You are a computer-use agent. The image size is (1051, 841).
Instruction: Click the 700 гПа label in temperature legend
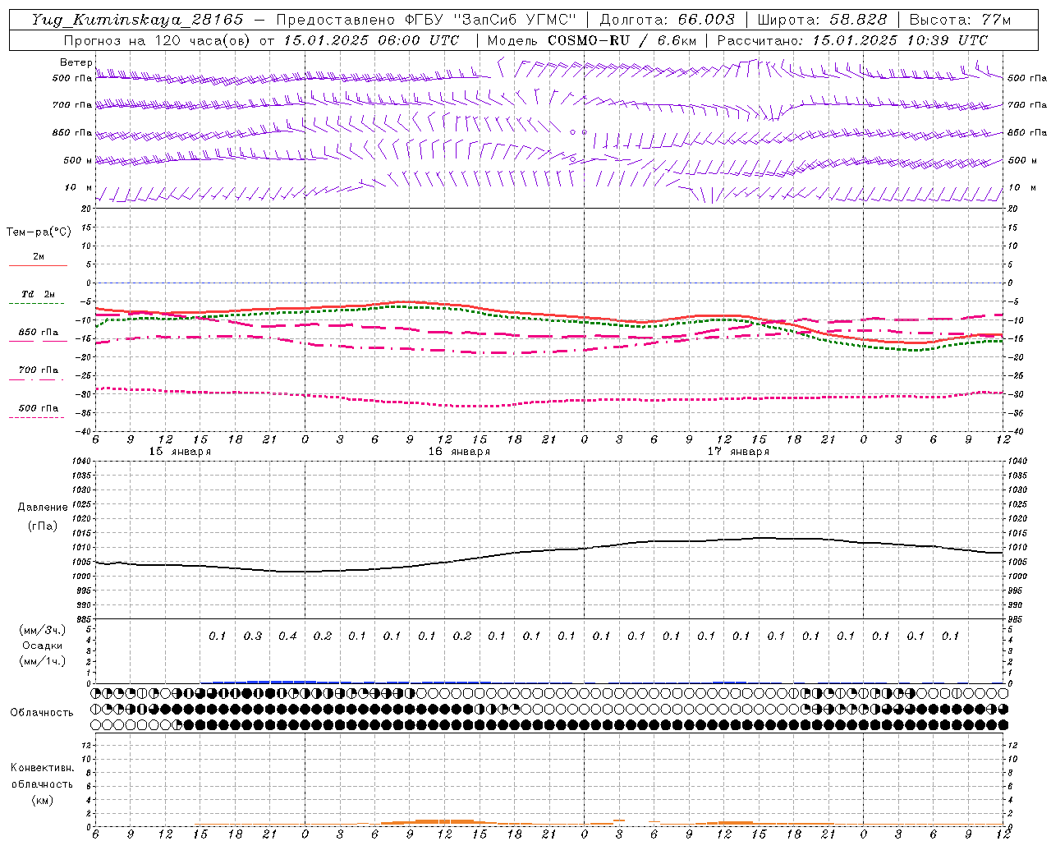[x=38, y=370]
